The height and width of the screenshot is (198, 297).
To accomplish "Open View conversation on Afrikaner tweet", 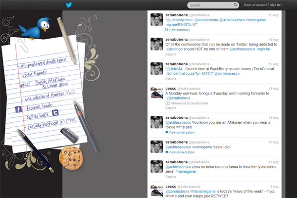I will click(x=182, y=132).
